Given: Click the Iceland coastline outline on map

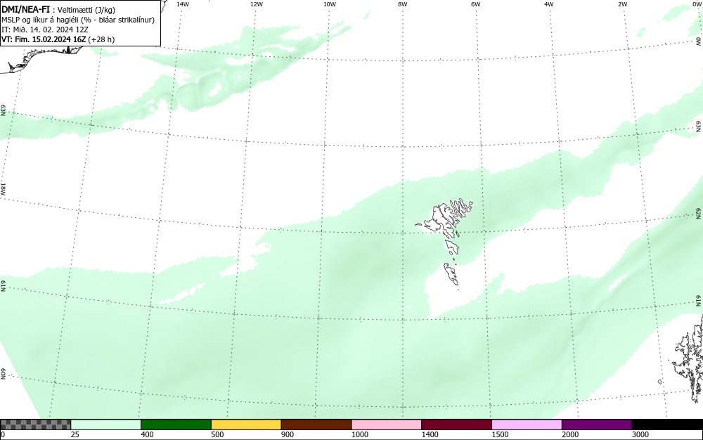Looking at the screenshot, I should [43, 58].
